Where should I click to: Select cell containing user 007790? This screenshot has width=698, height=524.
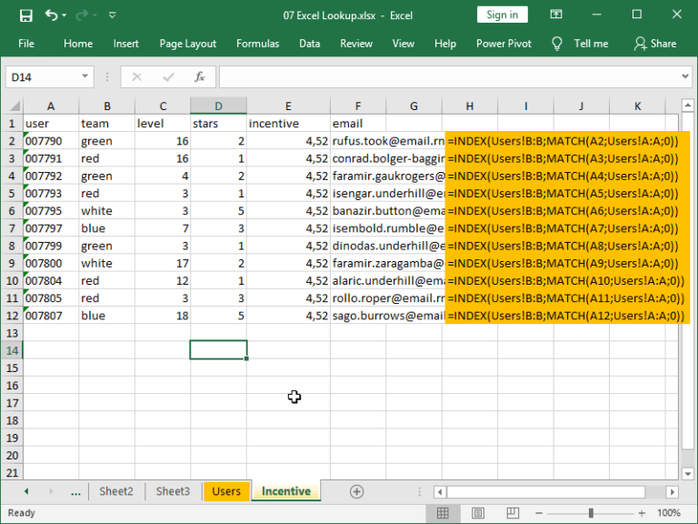coord(51,141)
